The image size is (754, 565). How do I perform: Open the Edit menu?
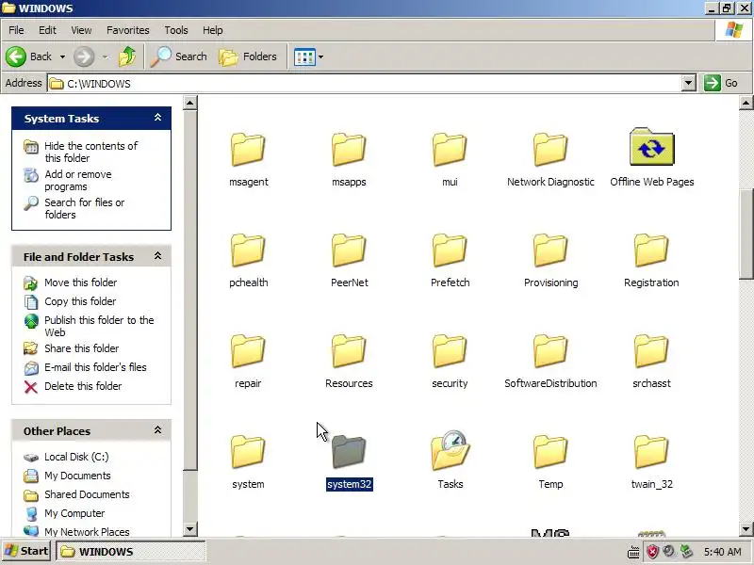(x=47, y=30)
